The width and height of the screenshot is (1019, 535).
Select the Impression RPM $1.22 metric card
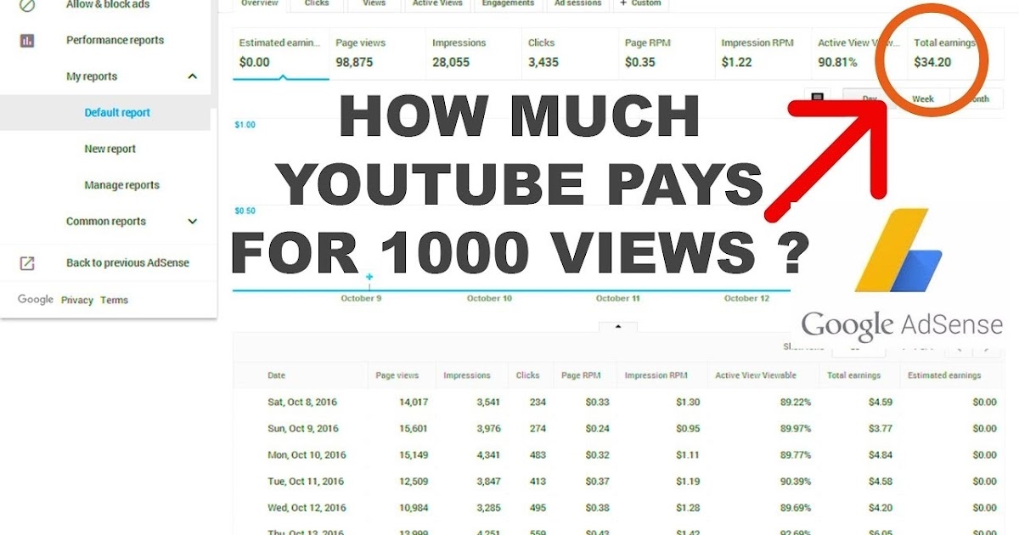coord(763,53)
